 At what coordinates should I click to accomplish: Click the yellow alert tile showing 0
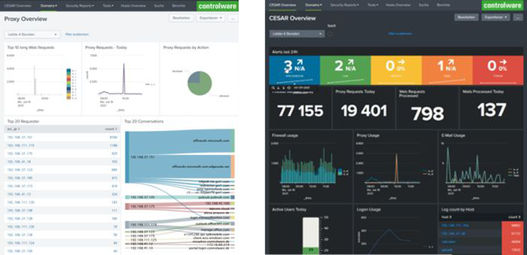point(396,70)
